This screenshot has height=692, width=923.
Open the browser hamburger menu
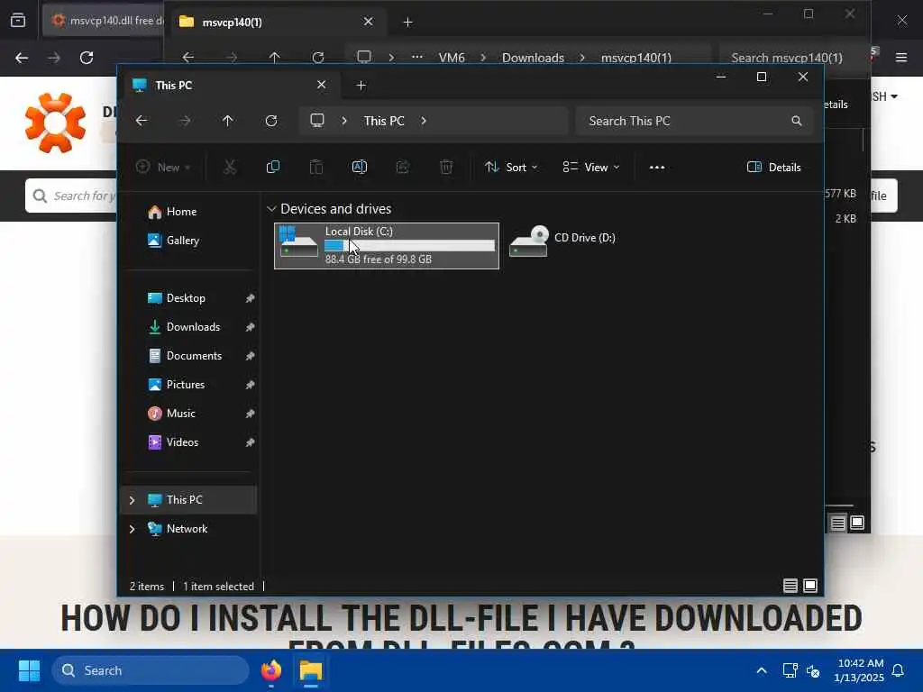[901, 58]
